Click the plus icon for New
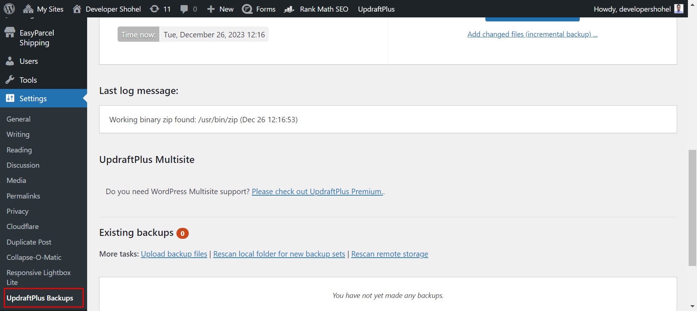The width and height of the screenshot is (697, 311). pyautogui.click(x=211, y=9)
